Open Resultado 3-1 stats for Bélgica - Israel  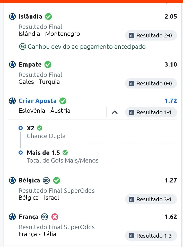(151, 199)
